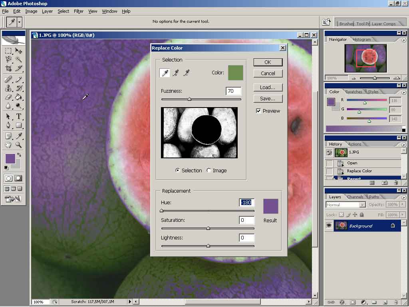Select the History Brush tool
Screen dimensions: 409x307
[18, 88]
